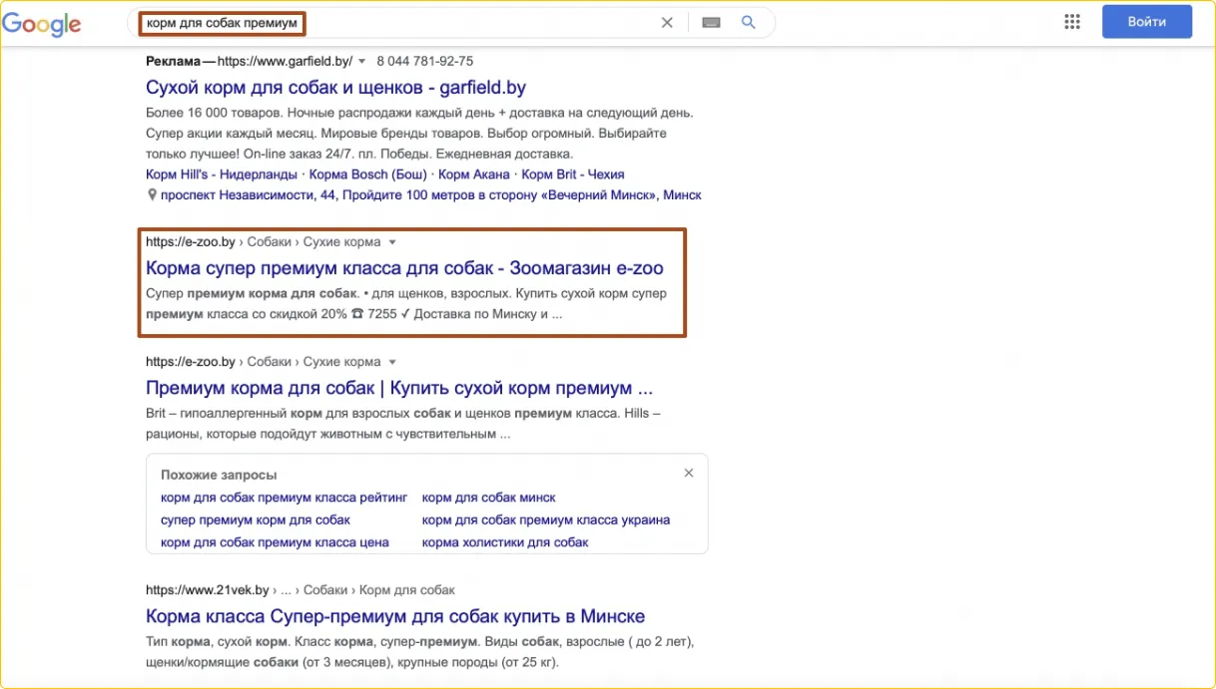Click the Google logo

coord(41,24)
